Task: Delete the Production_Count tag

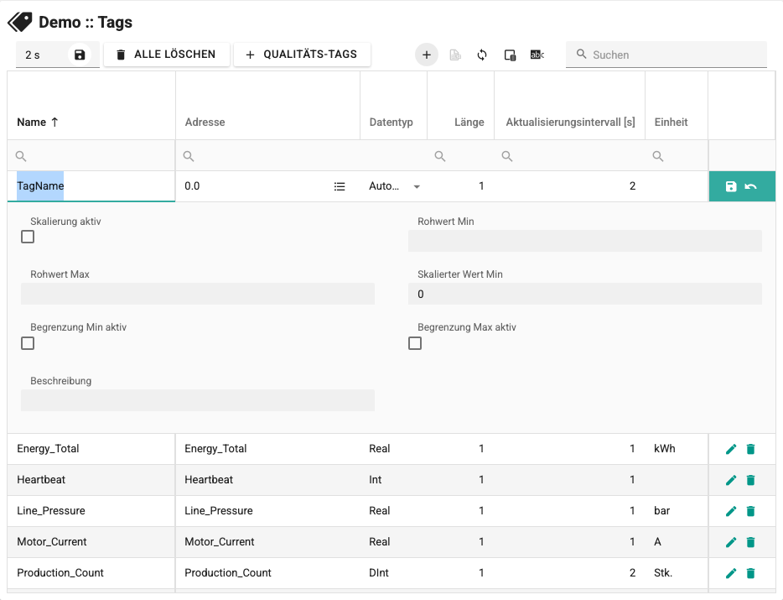Action: coord(750,573)
